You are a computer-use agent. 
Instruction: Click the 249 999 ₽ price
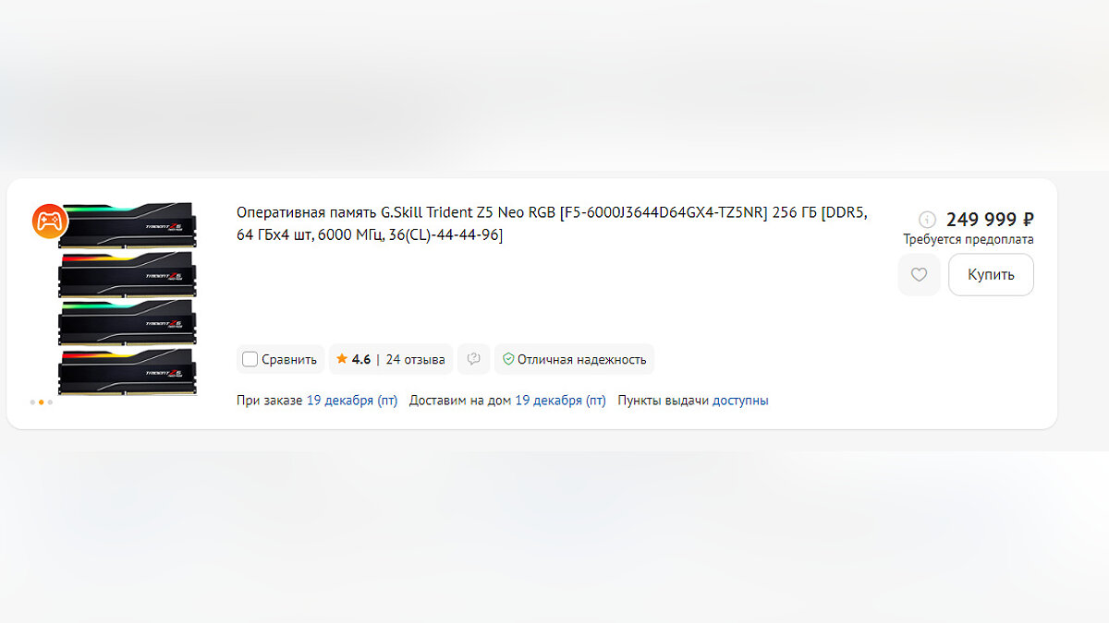[989, 220]
